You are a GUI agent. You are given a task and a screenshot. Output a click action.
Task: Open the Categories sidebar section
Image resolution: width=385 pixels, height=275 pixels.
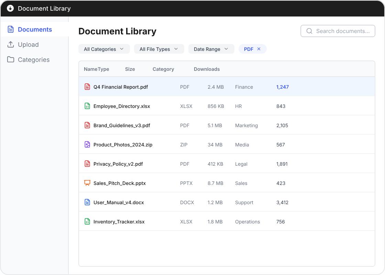pyautogui.click(x=33, y=59)
